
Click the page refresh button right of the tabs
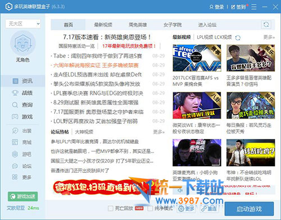coord(266,25)
